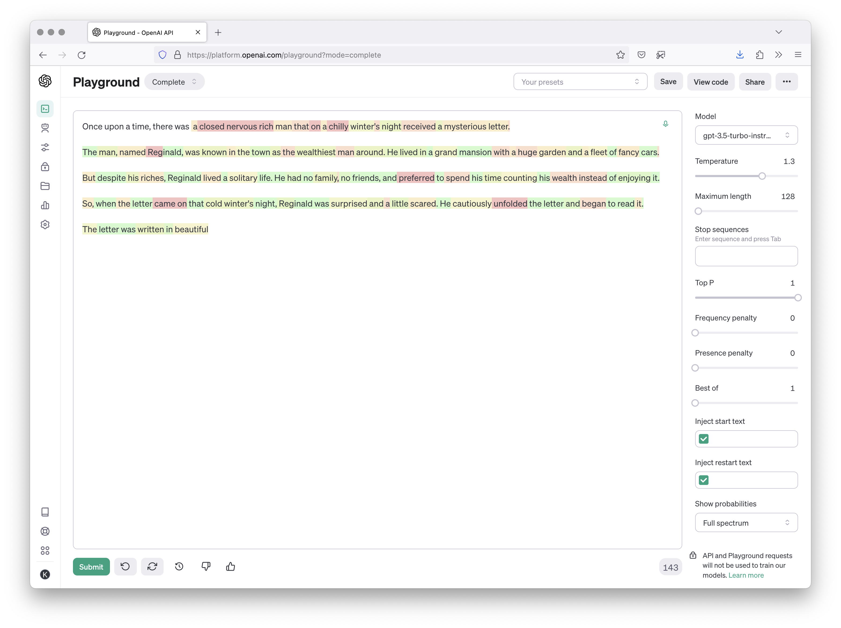Click the thumbs up feedback icon
The image size is (841, 628).
click(230, 567)
